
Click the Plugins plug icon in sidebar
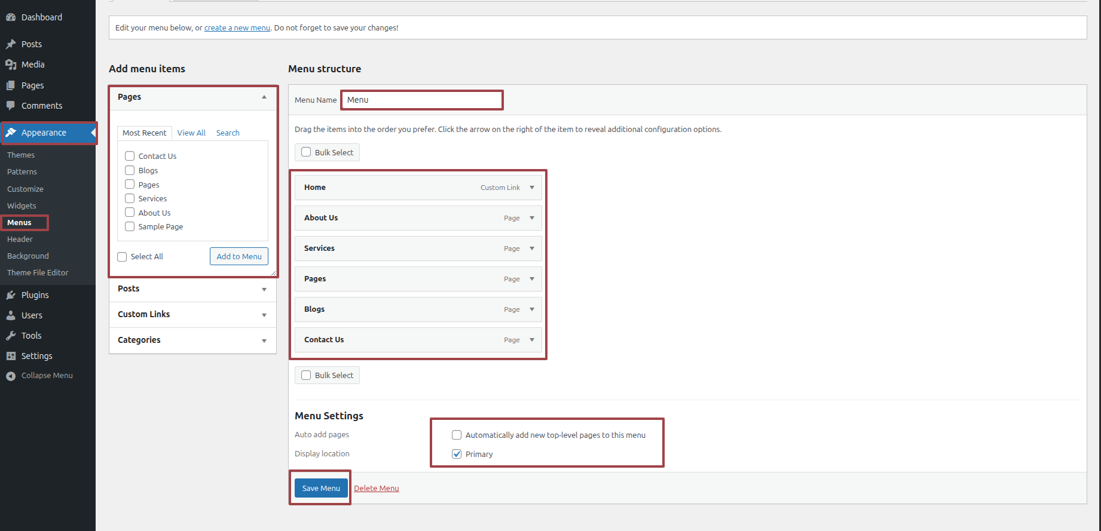click(x=11, y=295)
